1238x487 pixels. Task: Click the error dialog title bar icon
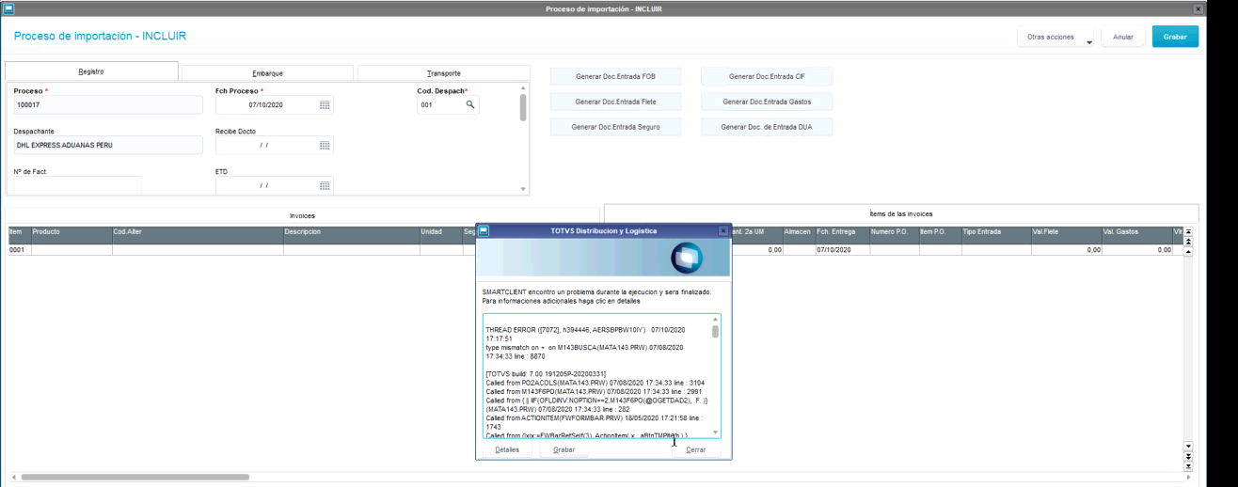(484, 230)
